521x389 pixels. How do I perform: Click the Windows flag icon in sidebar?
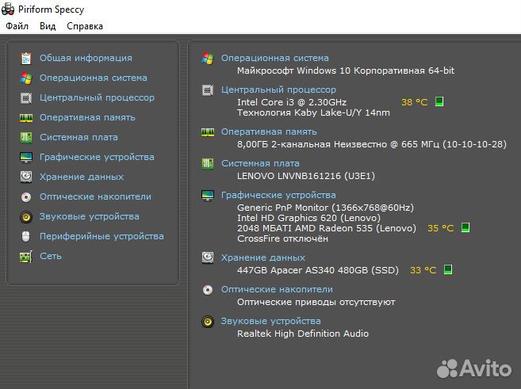[26, 78]
